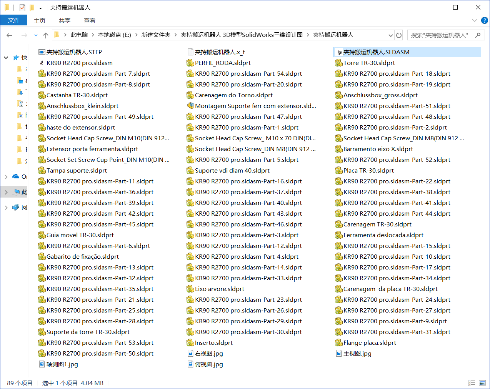This screenshot has height=389, width=490.
Task: Switch to details view icon
Action: coord(472,383)
